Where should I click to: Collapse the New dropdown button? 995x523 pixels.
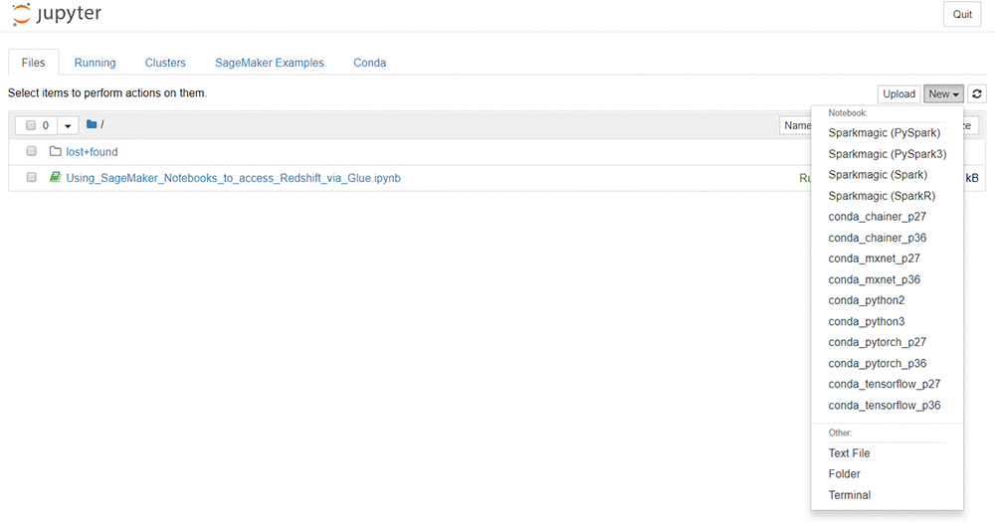point(943,93)
